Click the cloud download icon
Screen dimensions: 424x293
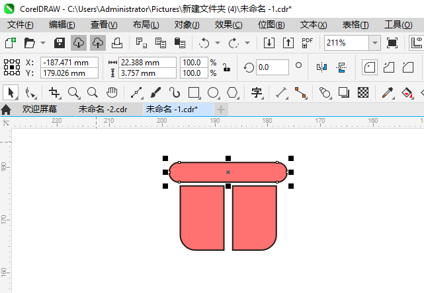point(79,43)
